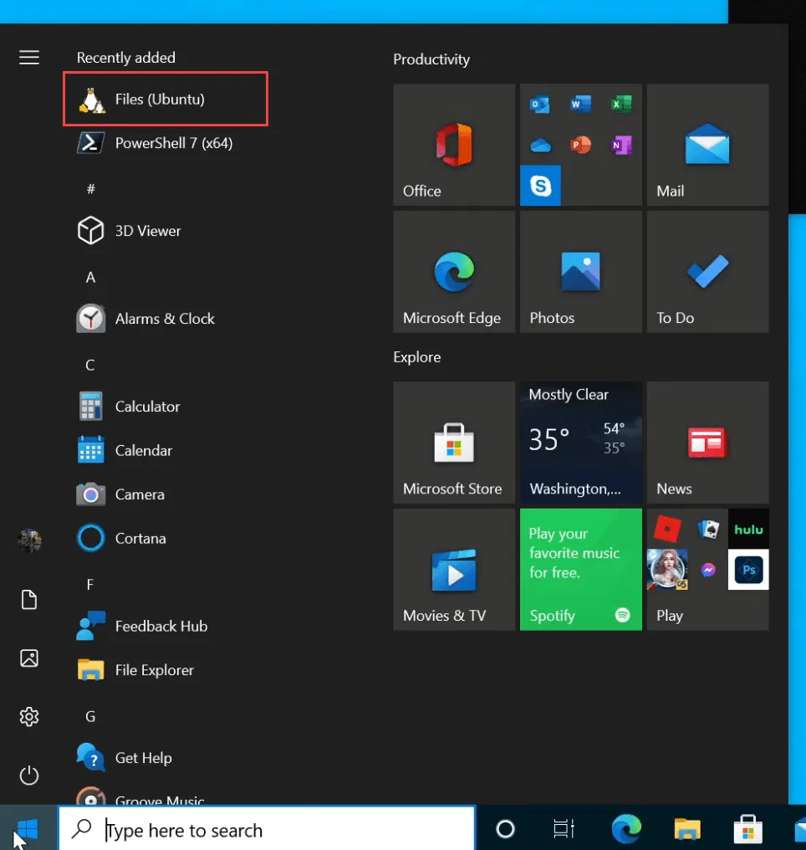Image resolution: width=806 pixels, height=850 pixels.
Task: Open the Spotify tile
Action: tap(580, 569)
